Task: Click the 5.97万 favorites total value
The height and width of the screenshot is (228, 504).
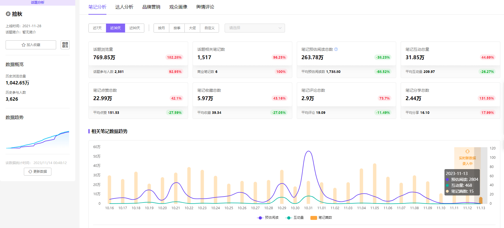Action: pos(205,98)
